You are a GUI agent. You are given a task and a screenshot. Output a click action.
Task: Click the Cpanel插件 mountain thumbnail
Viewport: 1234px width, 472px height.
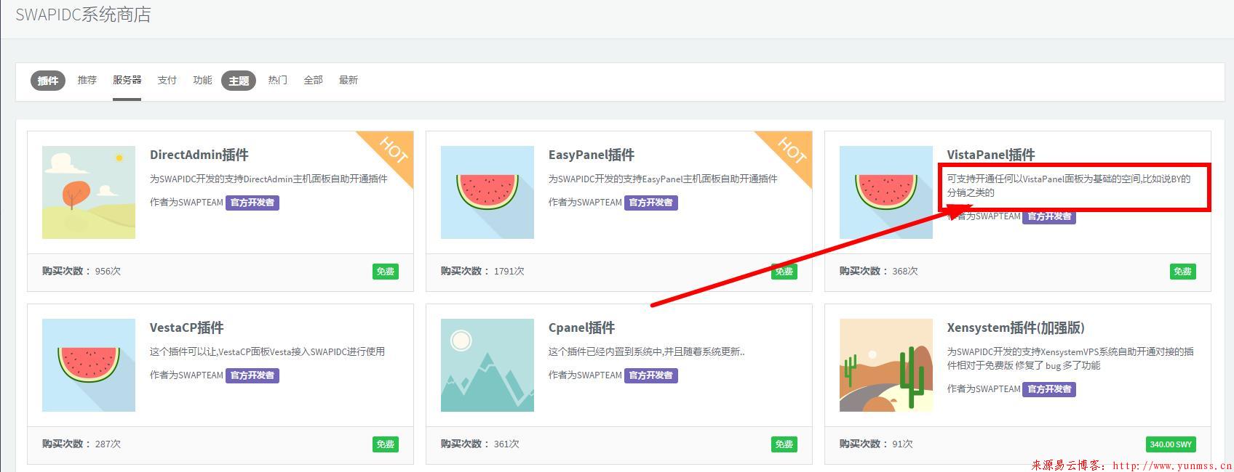[487, 365]
